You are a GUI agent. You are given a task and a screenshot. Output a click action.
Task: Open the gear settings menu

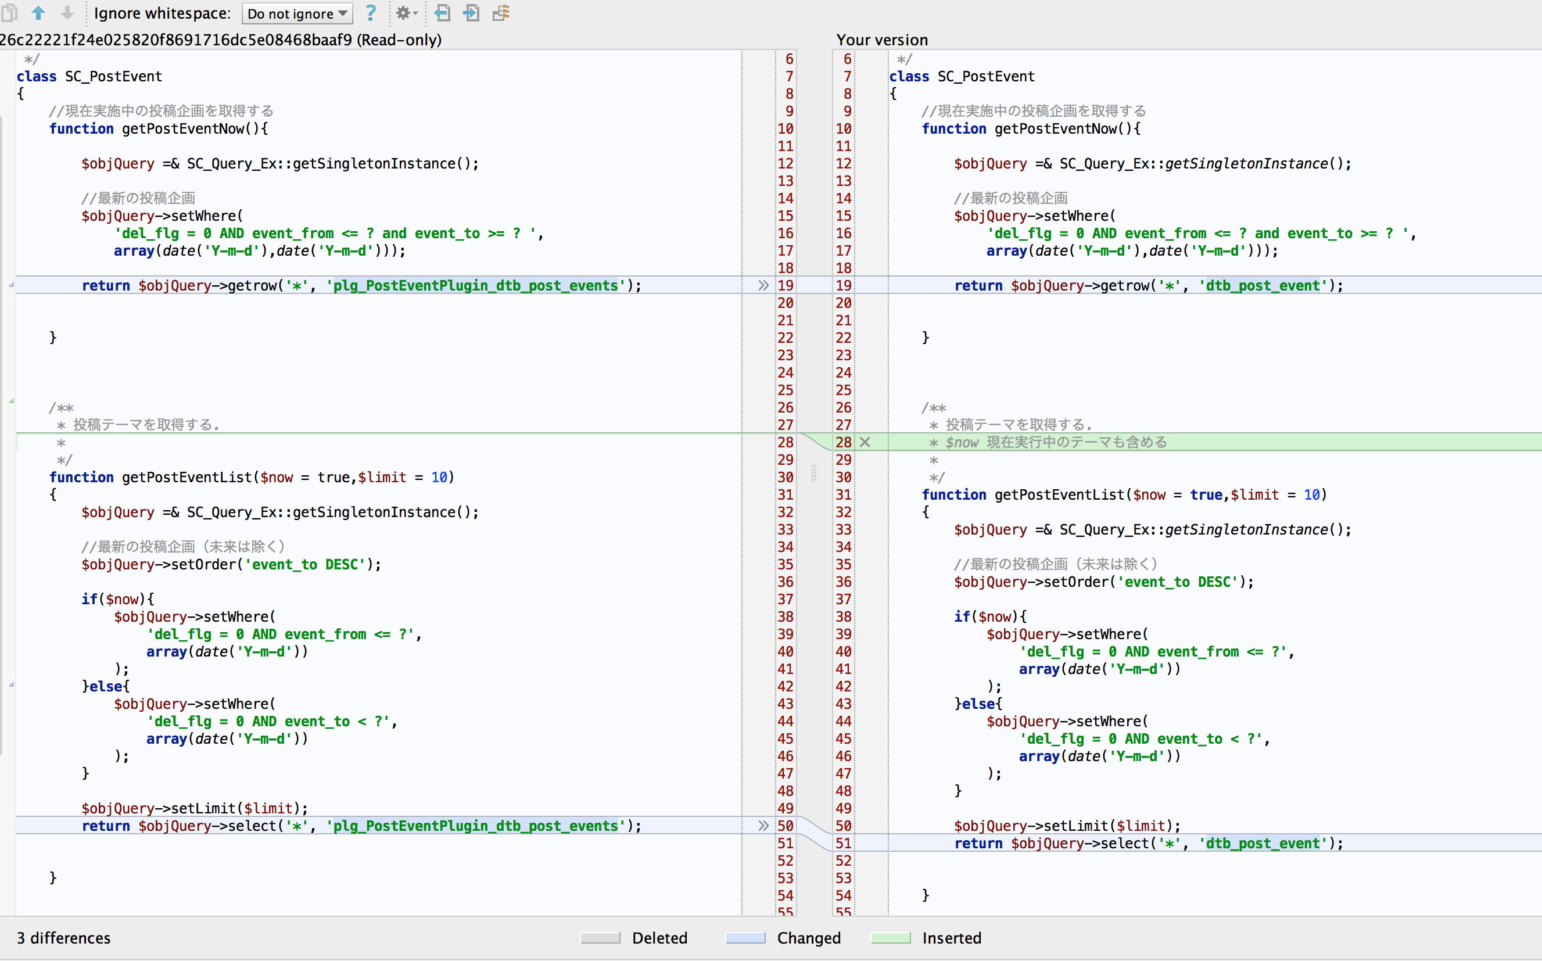pos(406,13)
